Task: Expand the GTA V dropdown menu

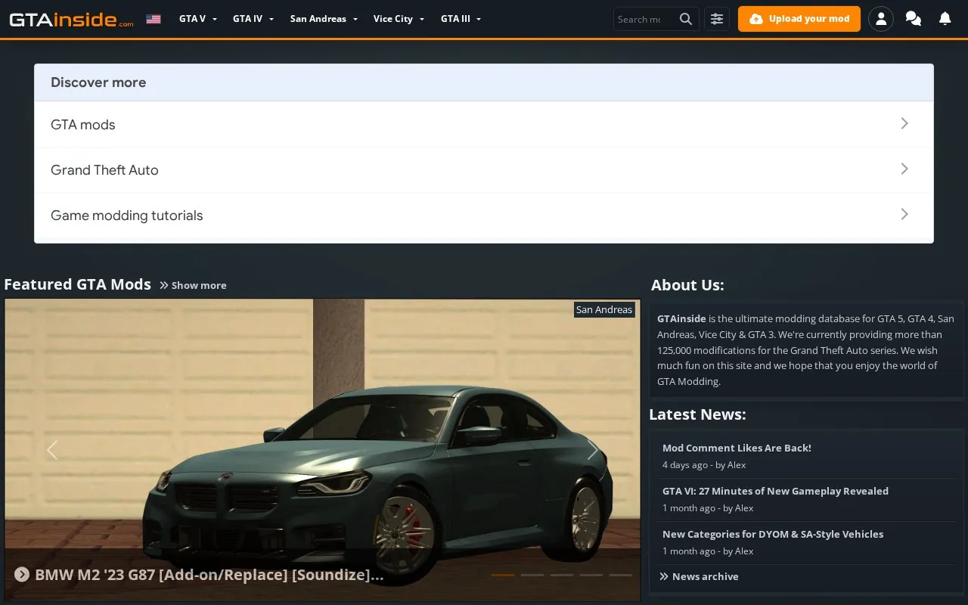Action: pos(198,19)
